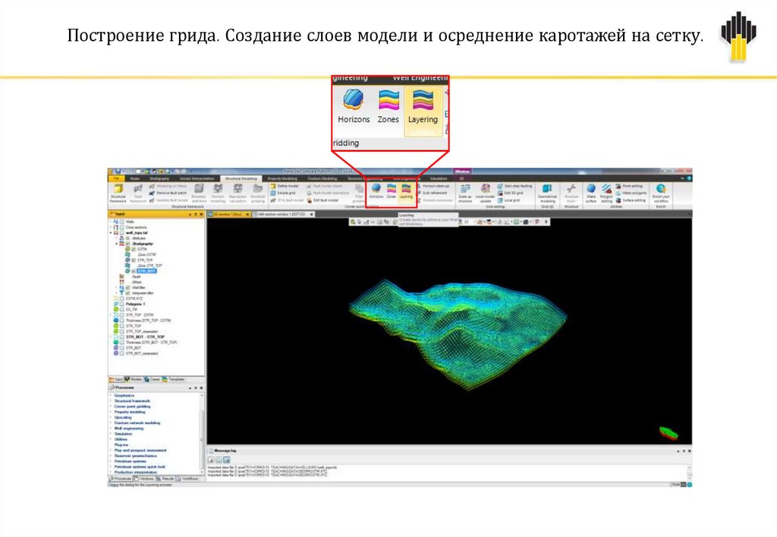Open Enrich your workflow

click(661, 193)
